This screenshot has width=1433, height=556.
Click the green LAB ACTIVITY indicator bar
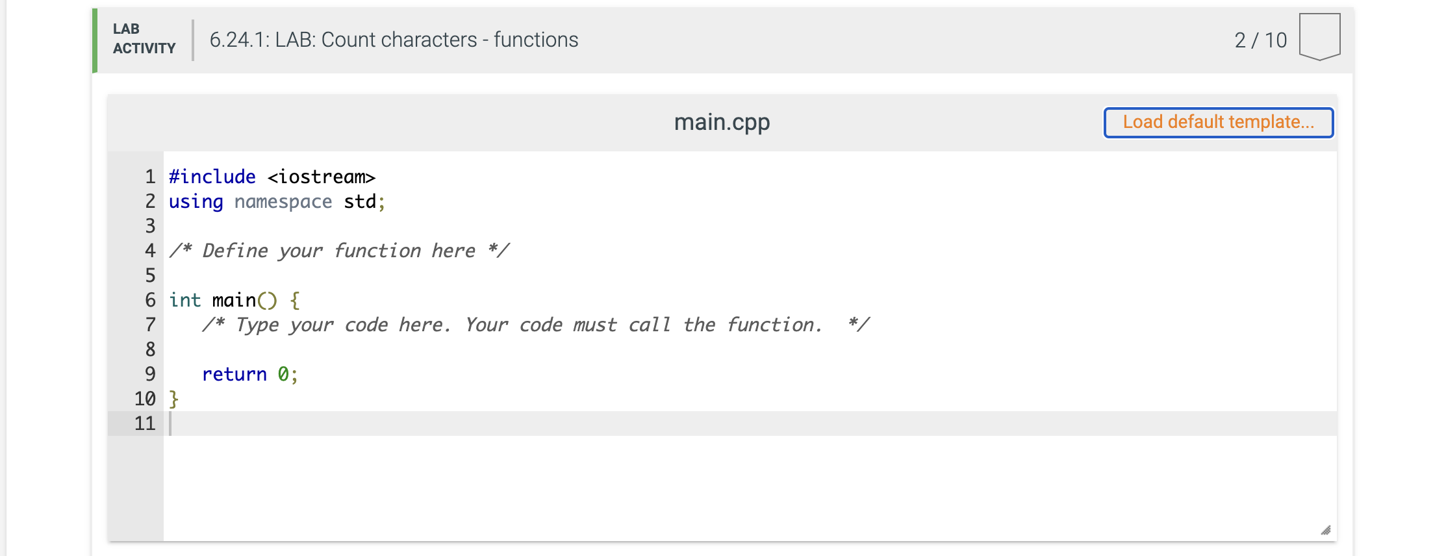[x=96, y=37]
